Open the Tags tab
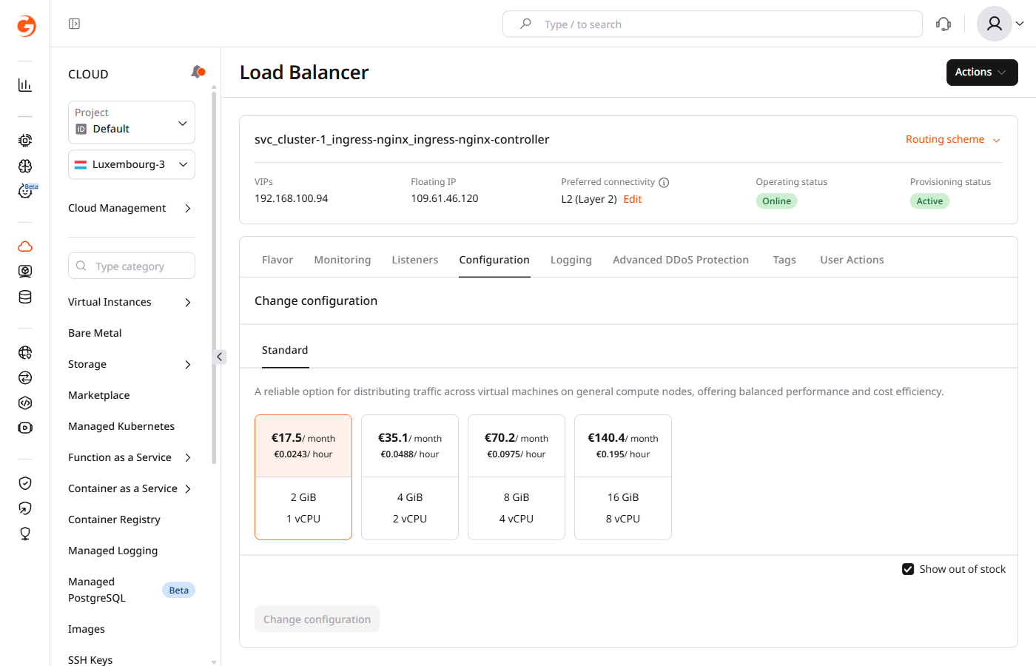Image resolution: width=1036 pixels, height=666 pixels. click(784, 260)
